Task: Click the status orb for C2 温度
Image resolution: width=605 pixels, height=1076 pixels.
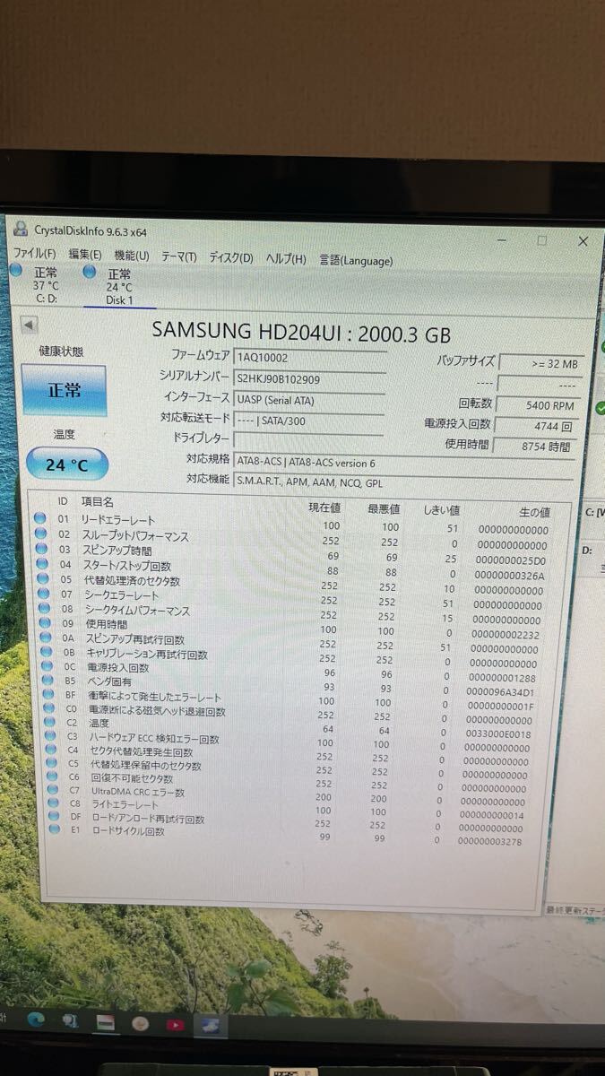Action: (48, 722)
